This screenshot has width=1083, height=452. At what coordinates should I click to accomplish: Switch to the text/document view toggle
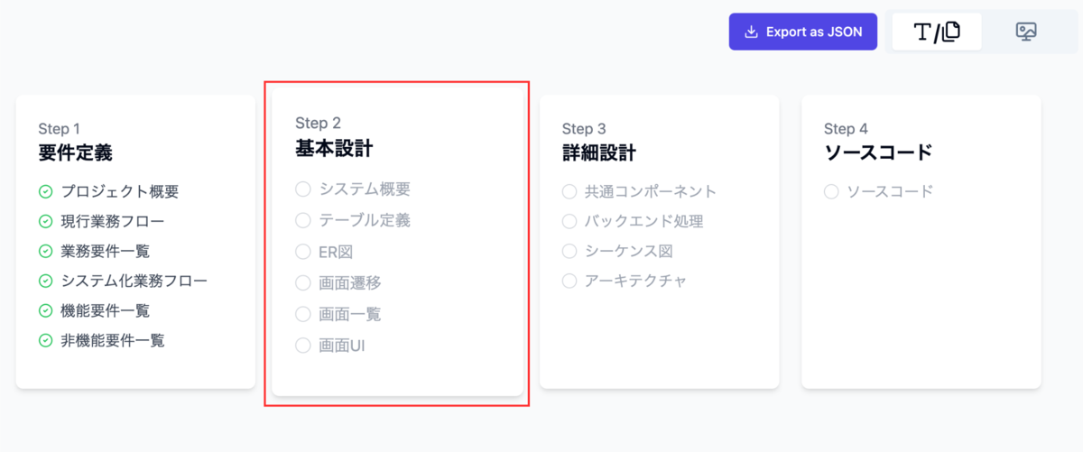pos(937,32)
